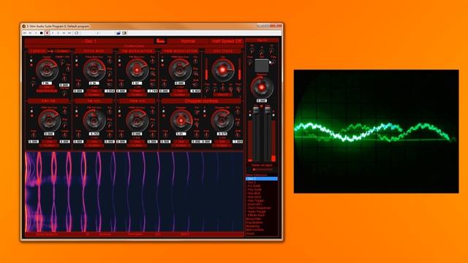Click the green oscilloscope waveform window
Screen dimensions: 468x263
point(376,131)
